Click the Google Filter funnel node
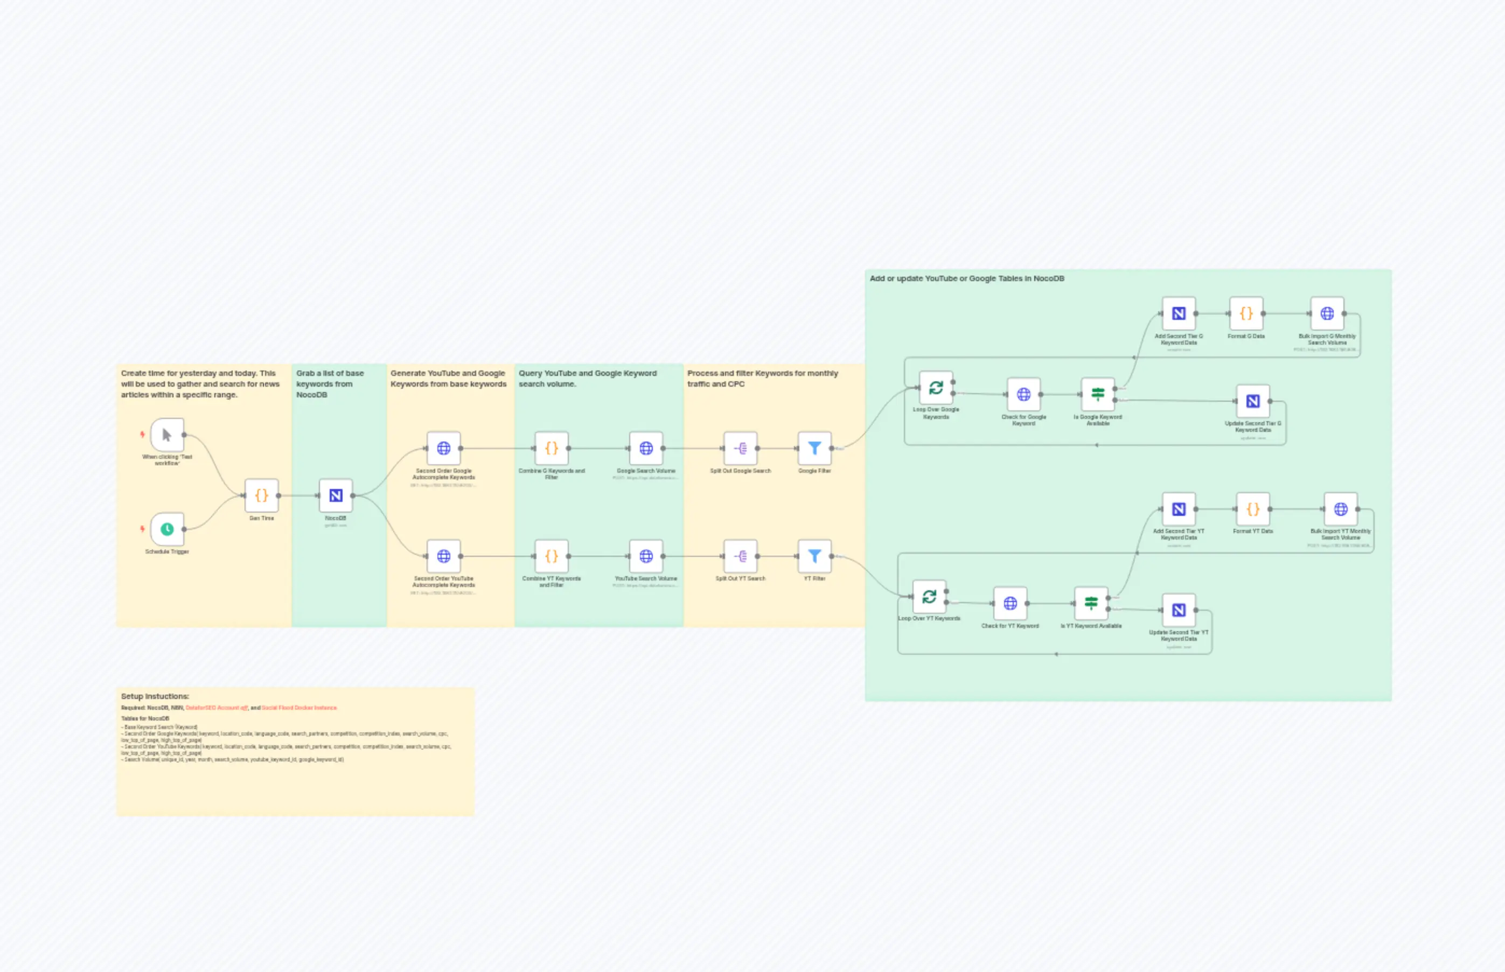The width and height of the screenshot is (1505, 972). coord(814,448)
